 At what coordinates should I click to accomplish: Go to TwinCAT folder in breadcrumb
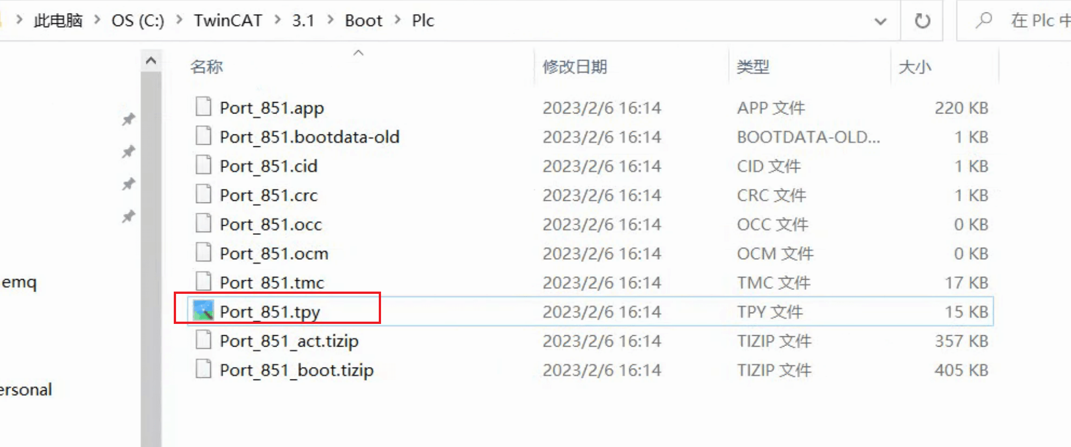click(x=228, y=20)
